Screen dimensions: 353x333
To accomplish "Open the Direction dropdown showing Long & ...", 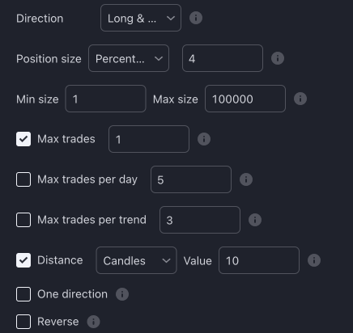I will tap(141, 18).
